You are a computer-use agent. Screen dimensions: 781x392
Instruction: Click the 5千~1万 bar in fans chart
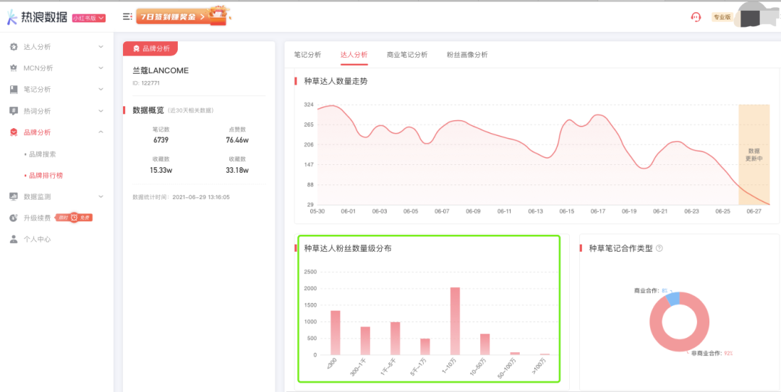pyautogui.click(x=425, y=346)
